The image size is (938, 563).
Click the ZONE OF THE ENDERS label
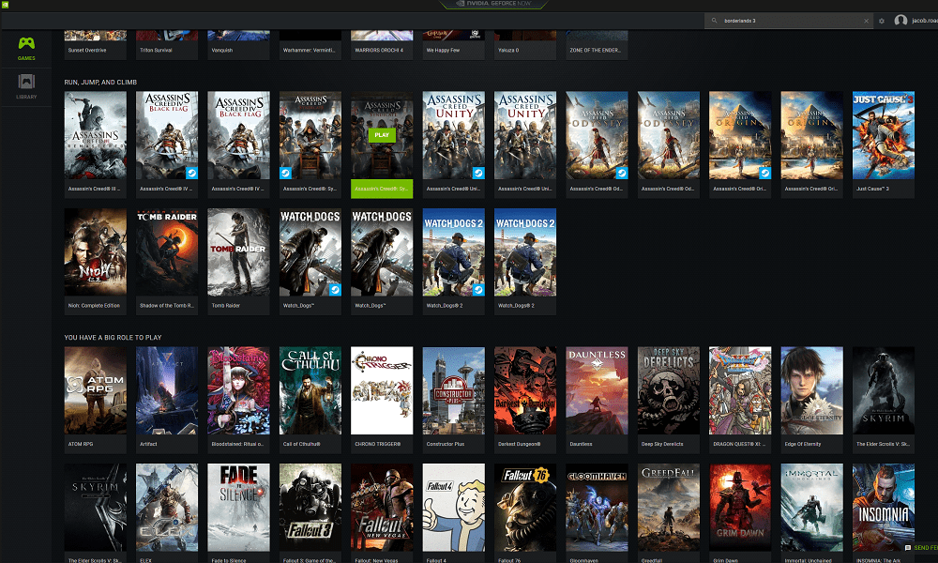point(596,51)
